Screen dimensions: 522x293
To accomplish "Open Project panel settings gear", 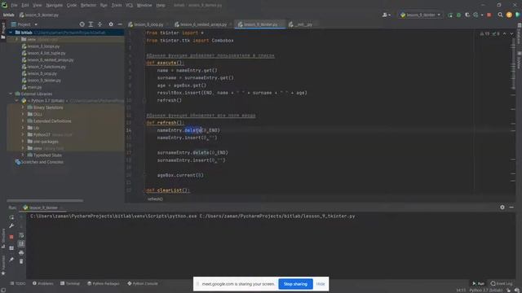I will click(111, 24).
